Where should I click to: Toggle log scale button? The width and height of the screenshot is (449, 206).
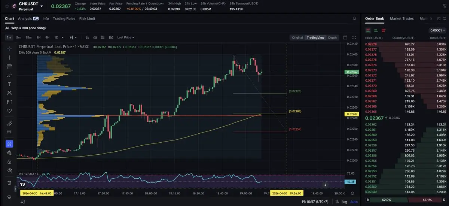(345, 202)
